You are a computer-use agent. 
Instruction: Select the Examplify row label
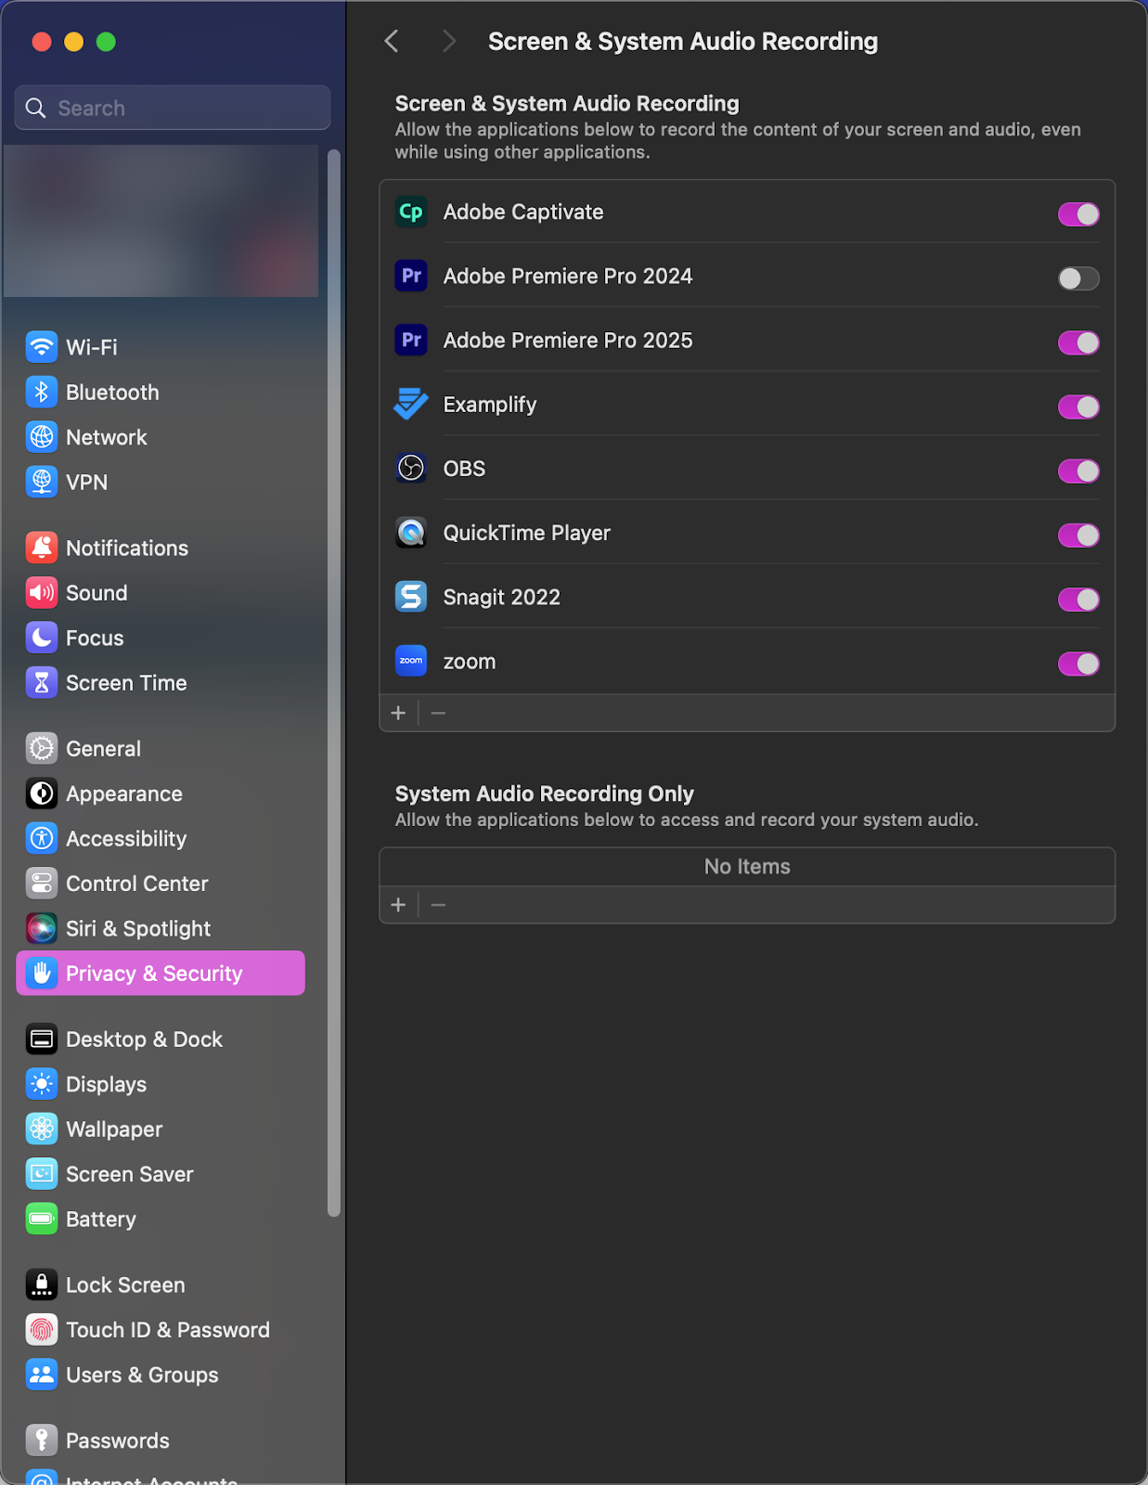click(x=490, y=405)
